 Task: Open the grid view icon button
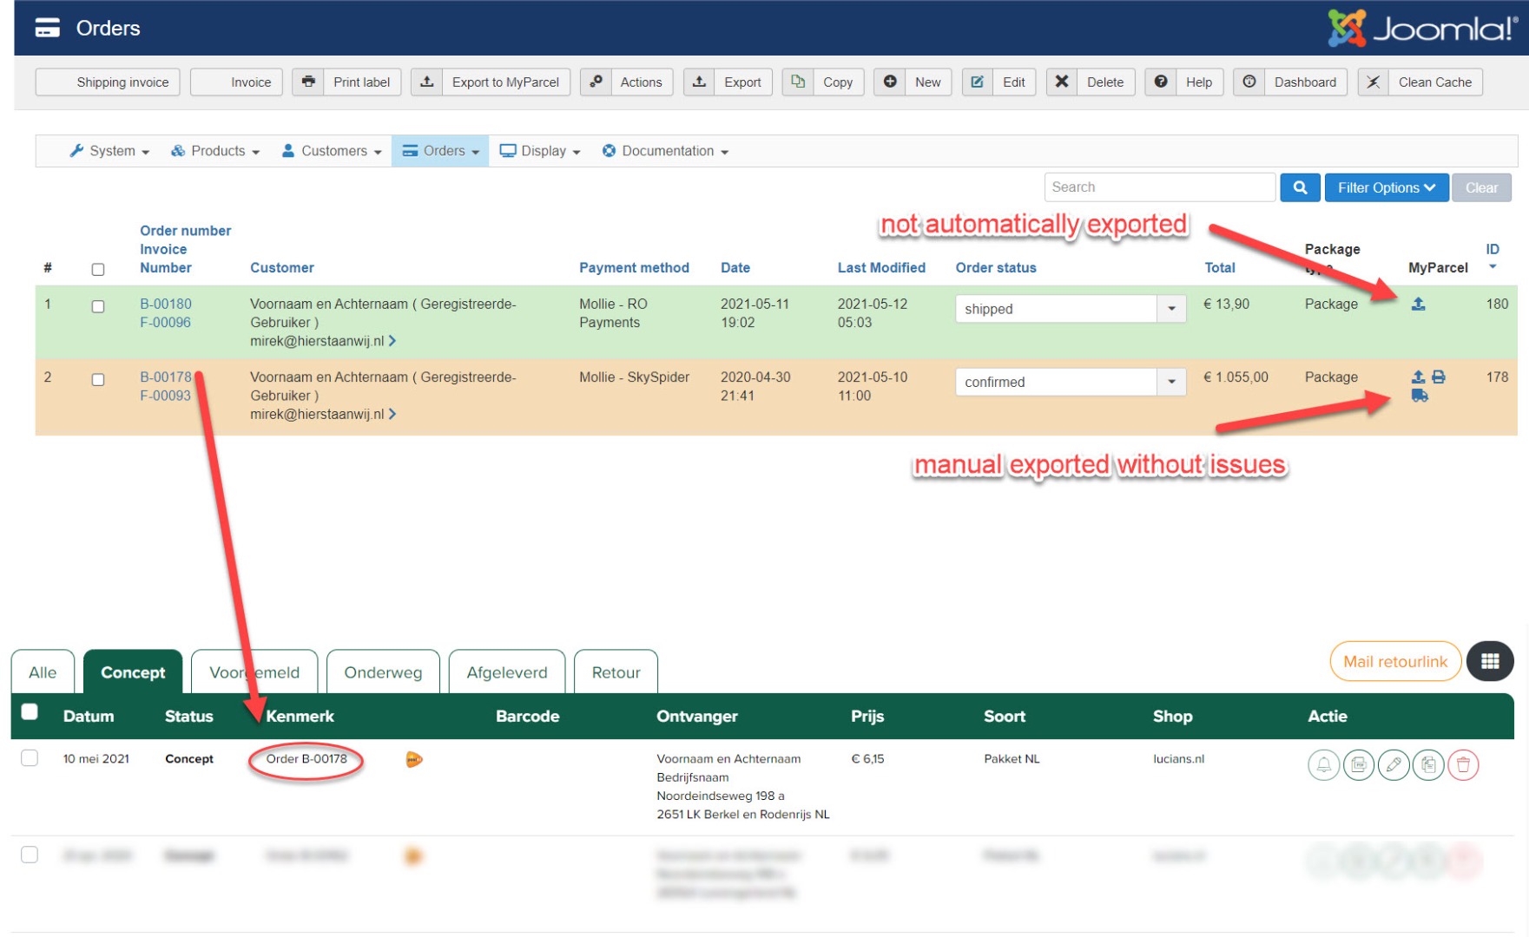pos(1490,662)
